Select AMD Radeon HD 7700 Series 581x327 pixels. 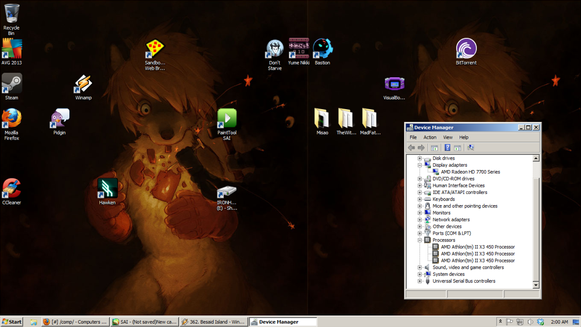[x=470, y=172]
